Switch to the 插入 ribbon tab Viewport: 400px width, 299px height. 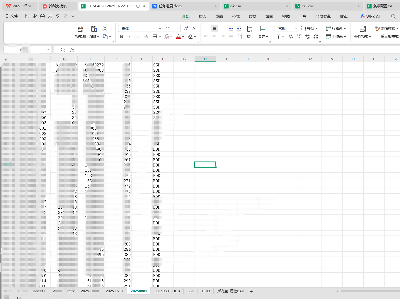(x=202, y=16)
